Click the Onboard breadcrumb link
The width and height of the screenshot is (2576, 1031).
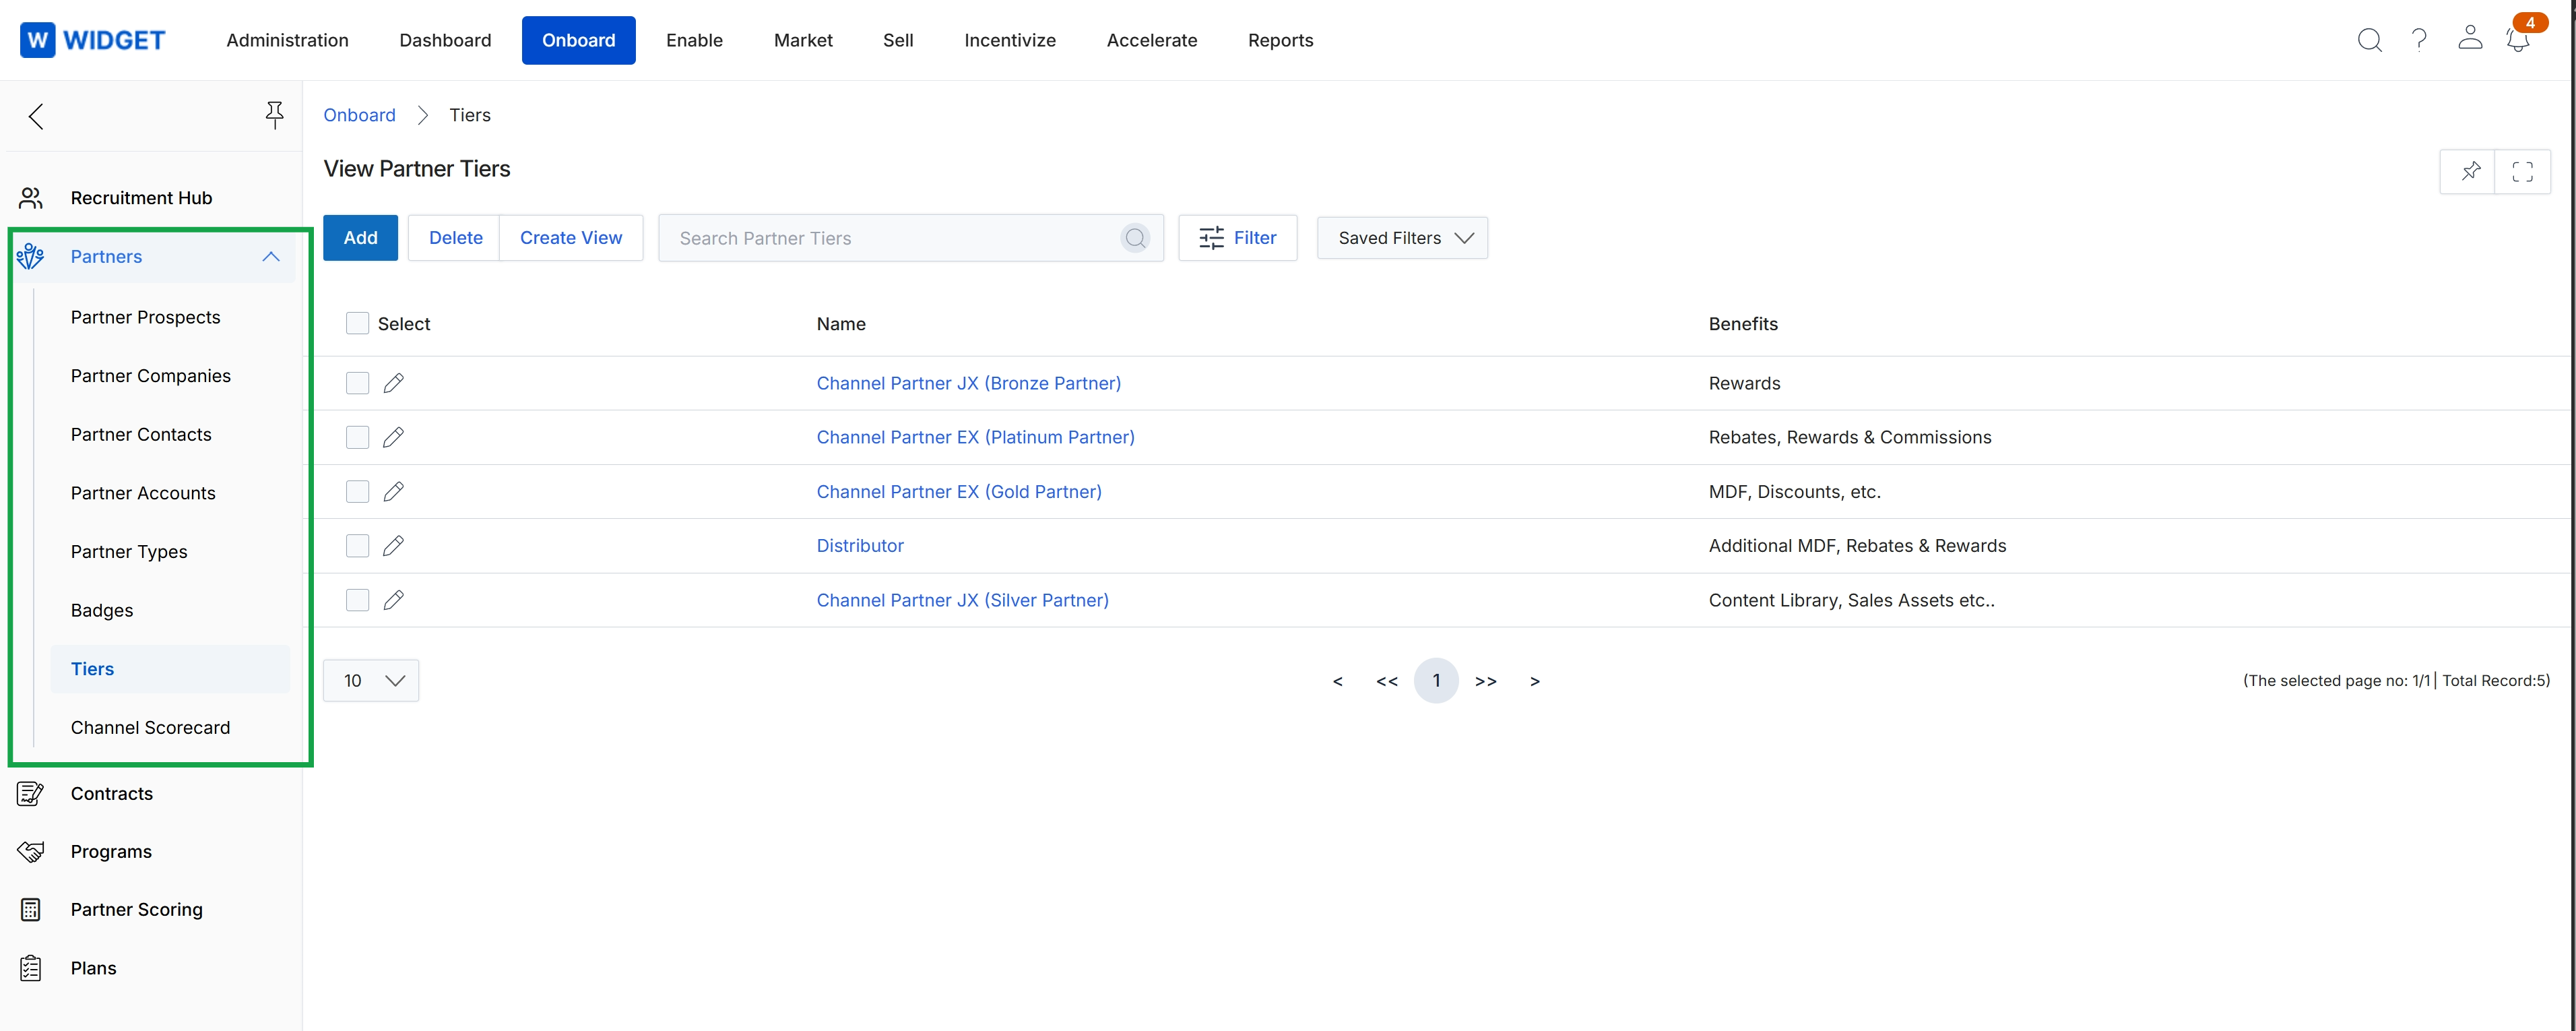pyautogui.click(x=359, y=115)
